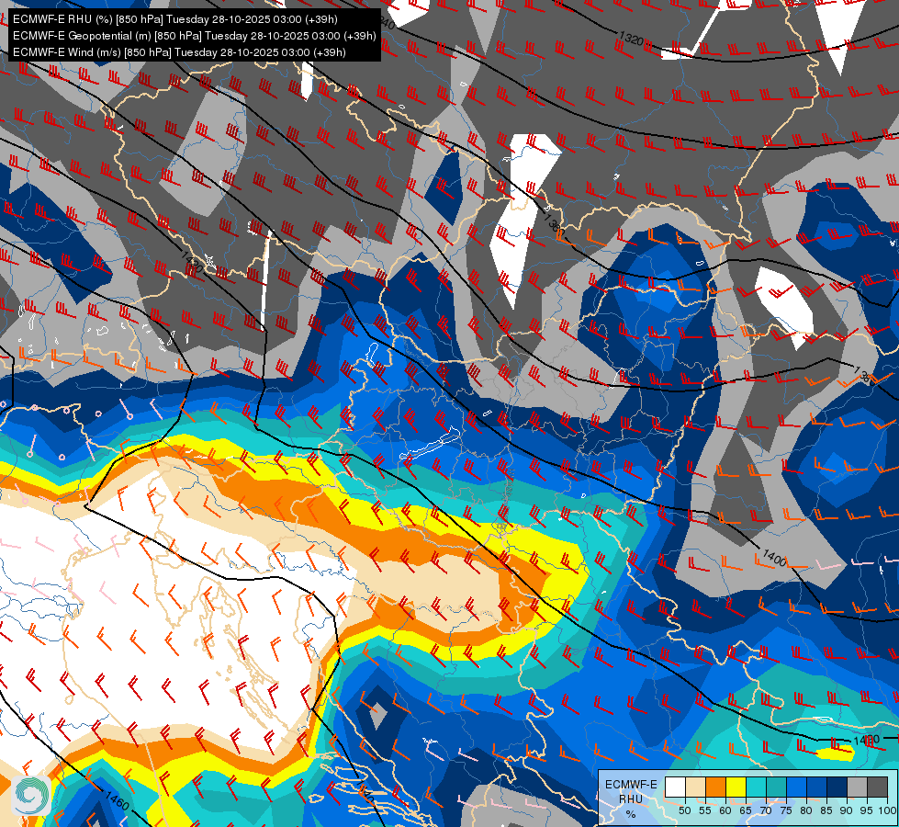Click the legend tick value 50
899x827 pixels.
tap(685, 810)
